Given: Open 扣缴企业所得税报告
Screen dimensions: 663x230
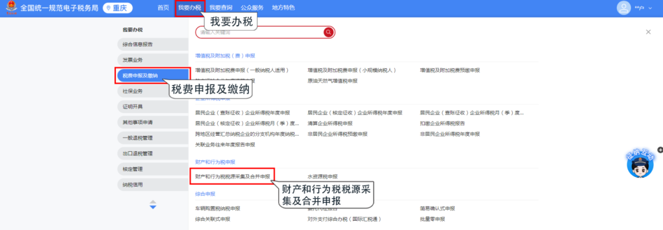Looking at the screenshot, I should [442, 124].
